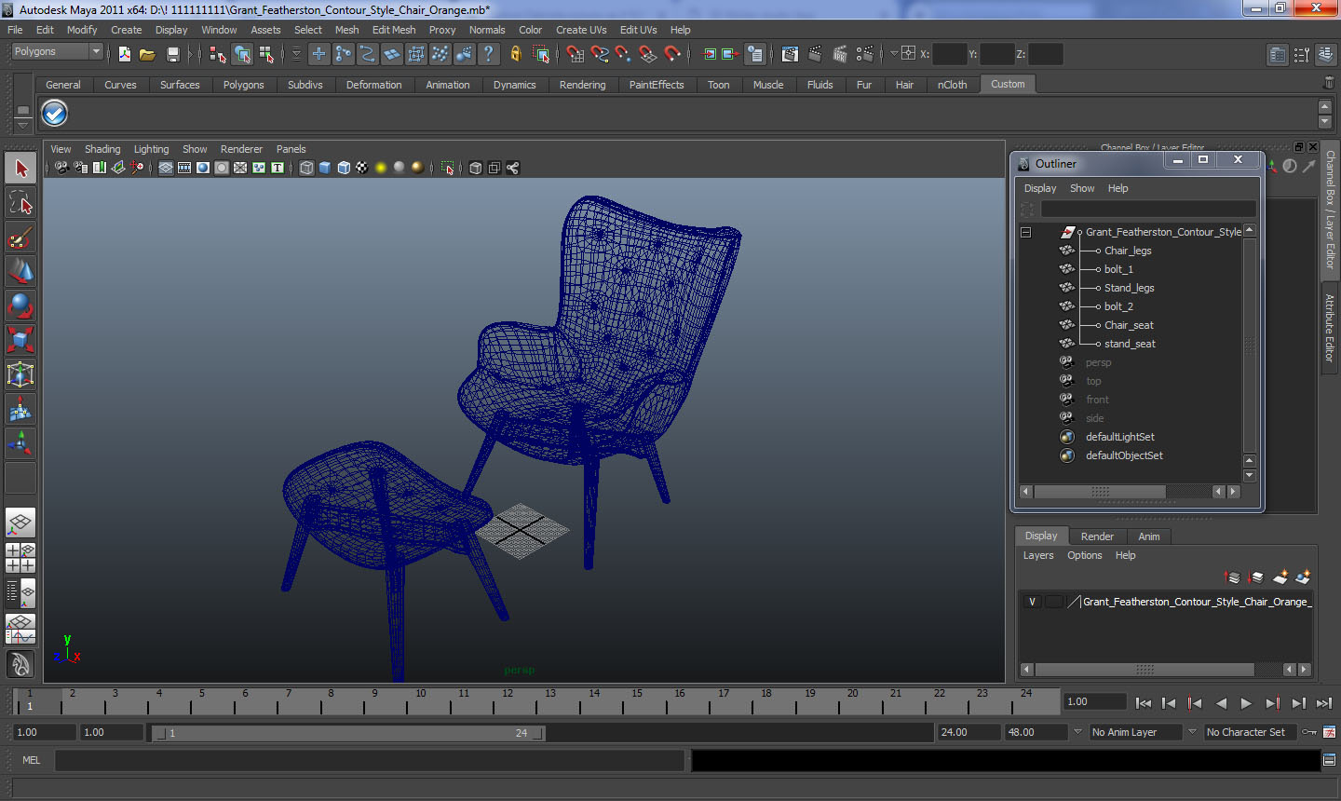
Task: Toggle layer display type box beside V
Action: 1053,602
